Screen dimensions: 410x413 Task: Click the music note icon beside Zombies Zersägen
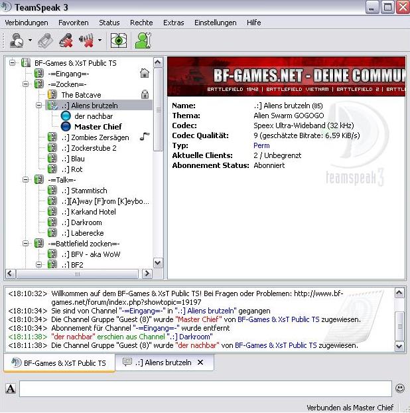tap(144, 136)
